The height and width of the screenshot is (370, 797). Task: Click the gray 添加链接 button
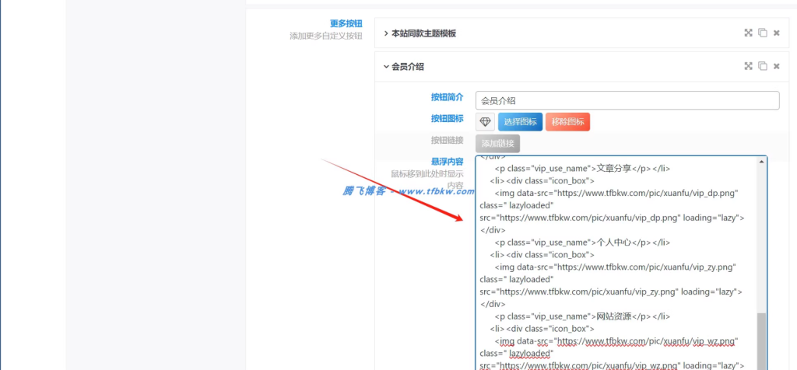pos(497,144)
